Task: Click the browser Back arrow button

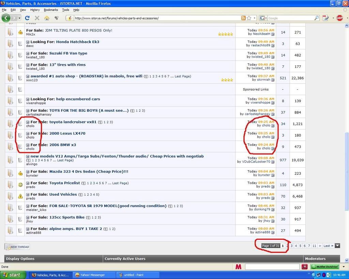Action: (6, 18)
